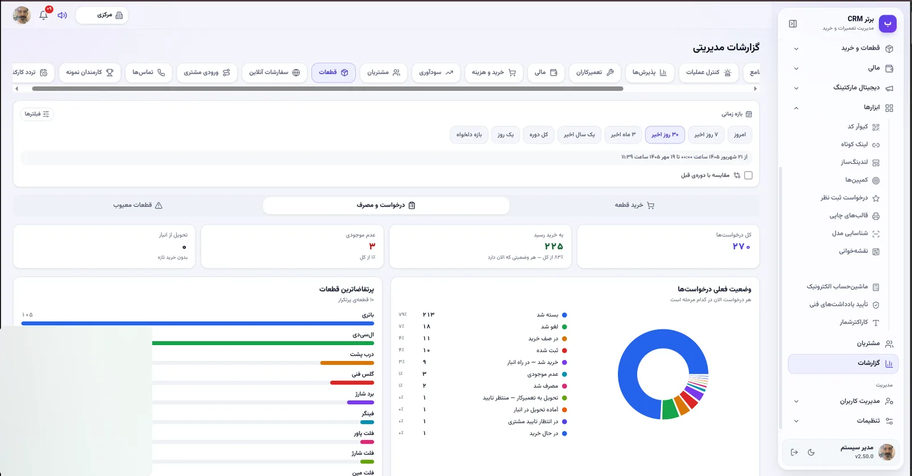912x476 pixels.
Task: Select کل دوره time range
Action: click(539, 135)
